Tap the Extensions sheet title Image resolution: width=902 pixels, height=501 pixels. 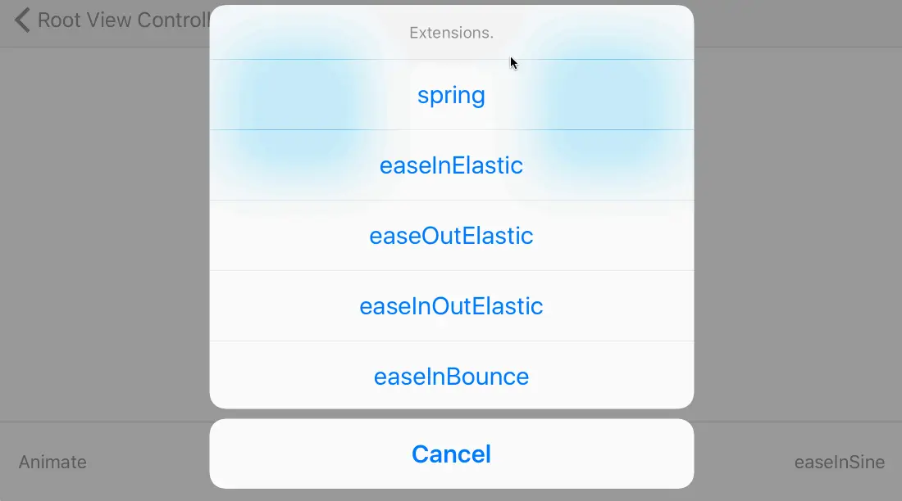451,33
